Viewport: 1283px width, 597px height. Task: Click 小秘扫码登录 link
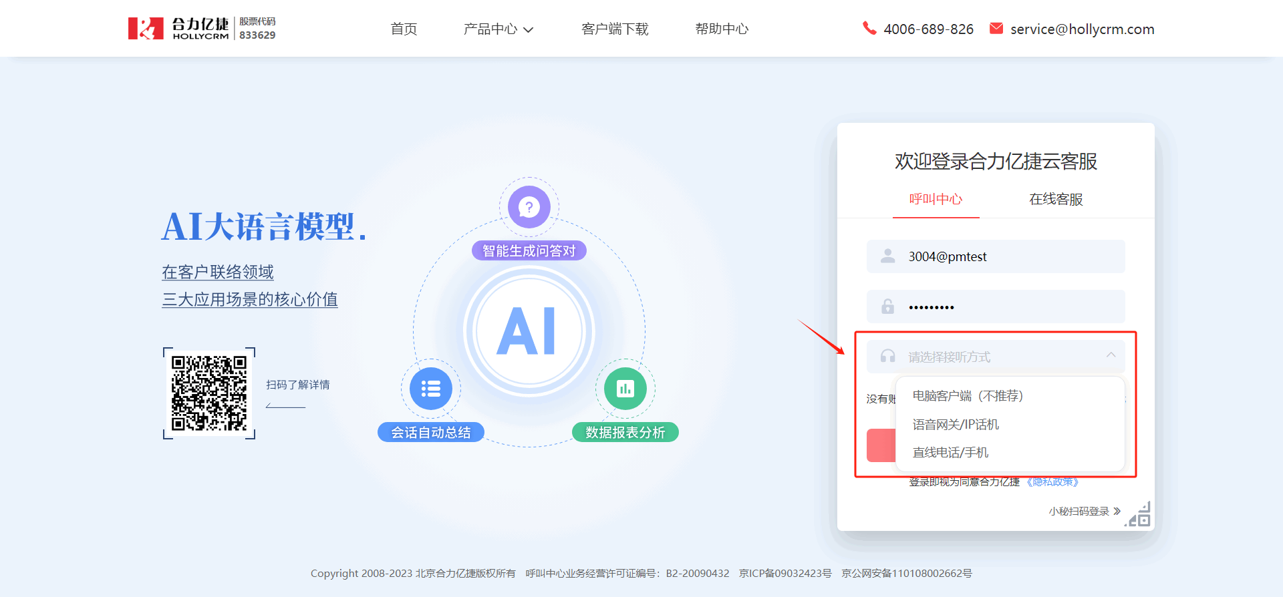pyautogui.click(x=1085, y=512)
